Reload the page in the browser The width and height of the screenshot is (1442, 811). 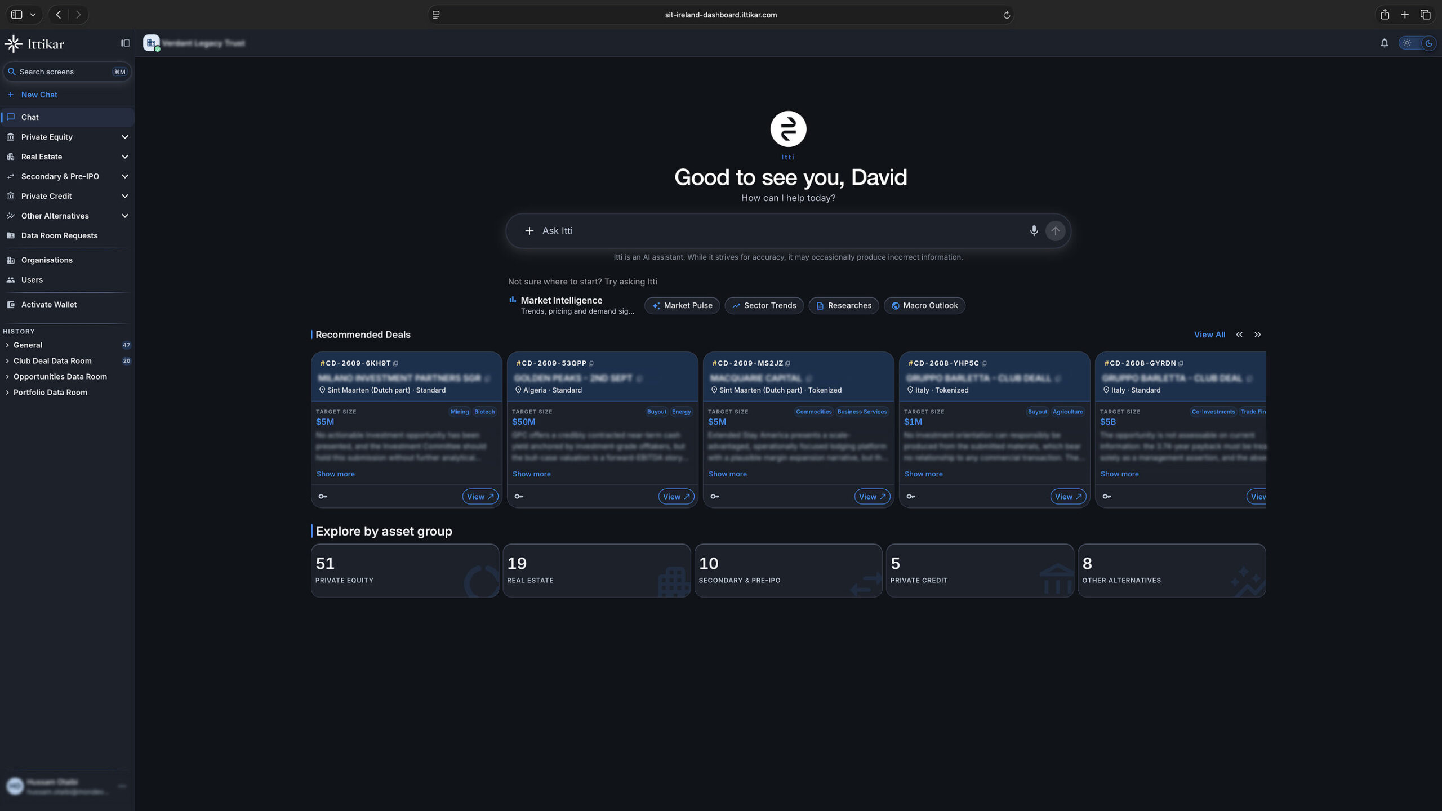(x=1006, y=15)
